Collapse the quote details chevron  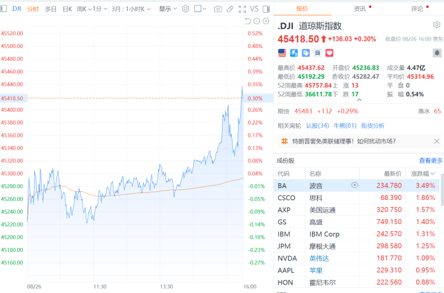[360, 100]
